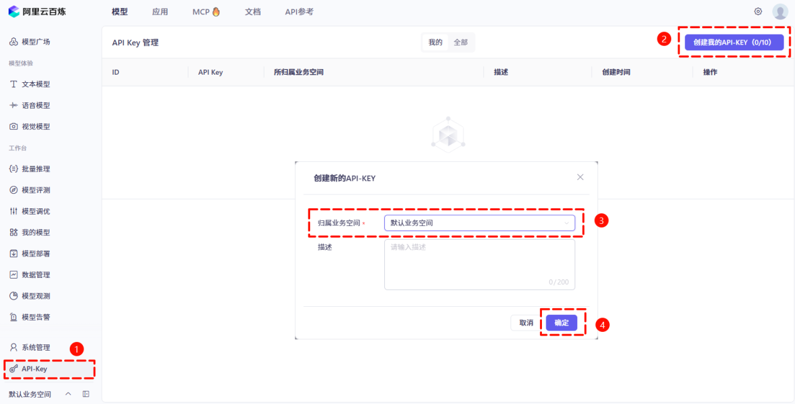Go to the API参考 navigation tab
Image resolution: width=795 pixels, height=404 pixels.
click(299, 12)
